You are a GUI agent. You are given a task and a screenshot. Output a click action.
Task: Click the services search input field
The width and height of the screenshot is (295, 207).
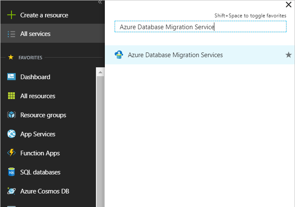200,27
